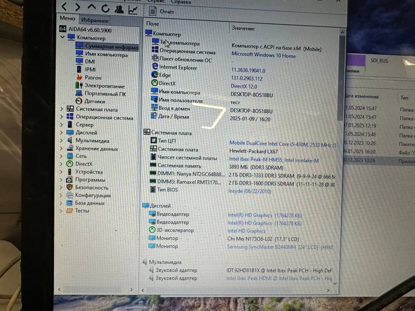
Task: Open Intel Ibex Peak-M HM55 chipset link
Action: coord(274,160)
